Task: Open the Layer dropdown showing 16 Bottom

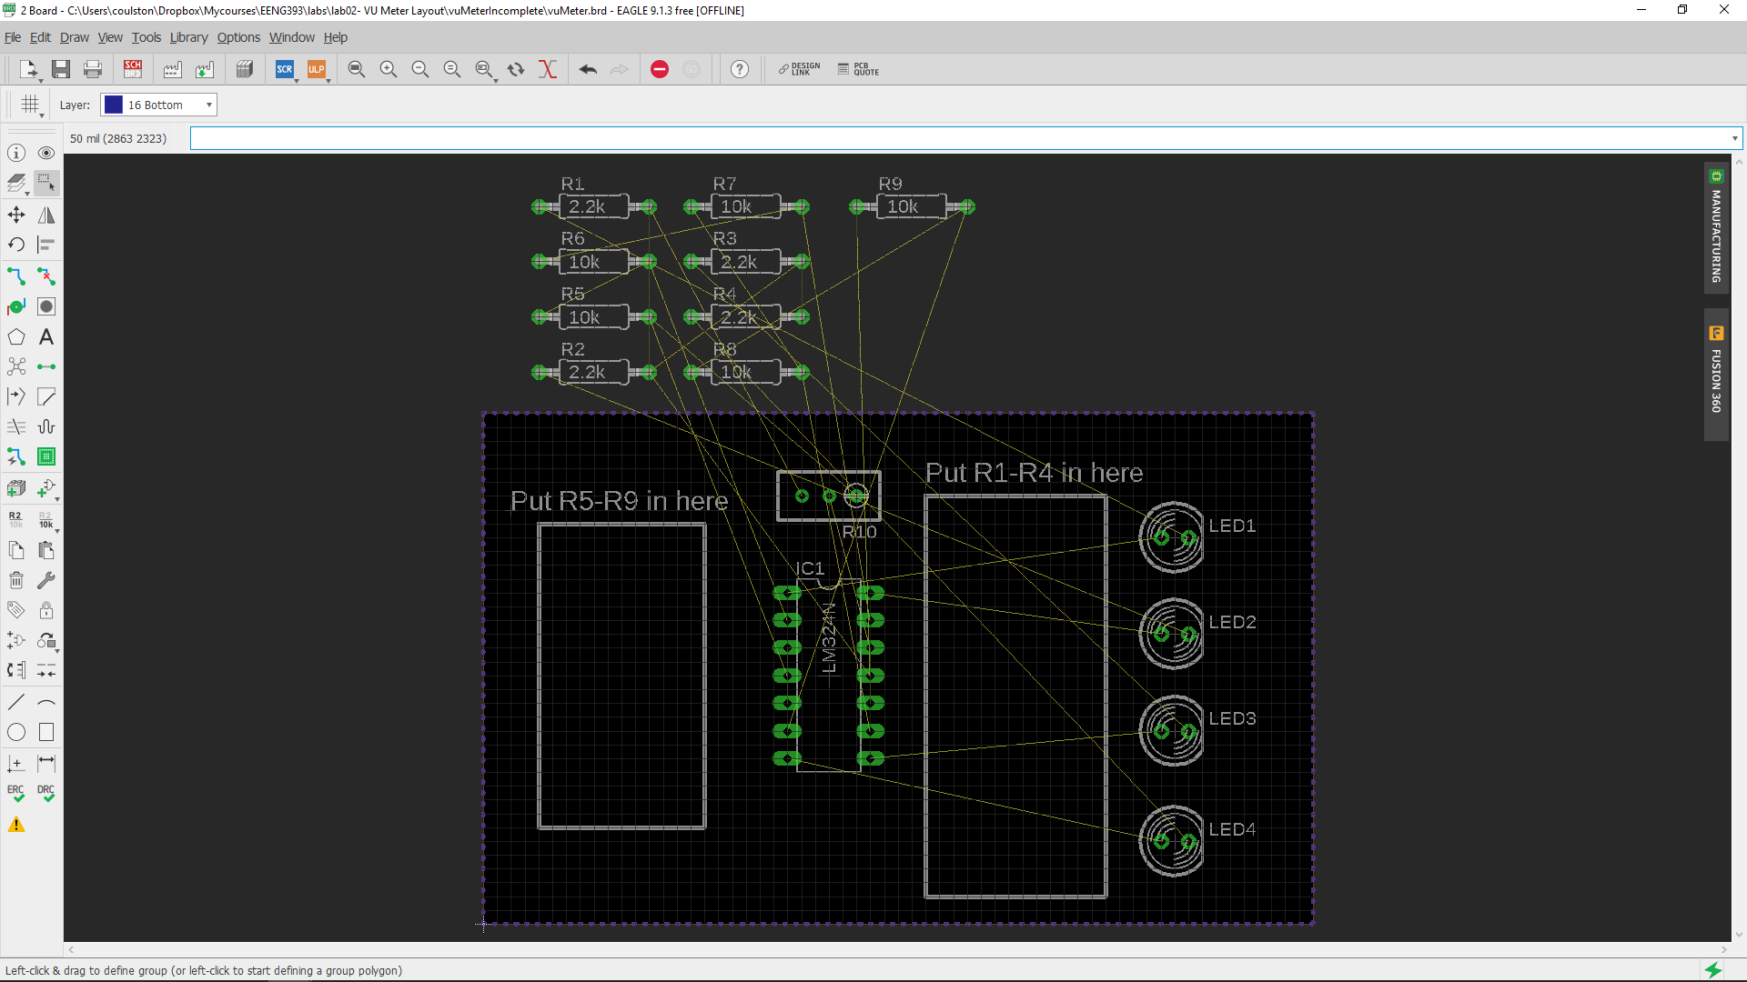Action: coord(159,105)
